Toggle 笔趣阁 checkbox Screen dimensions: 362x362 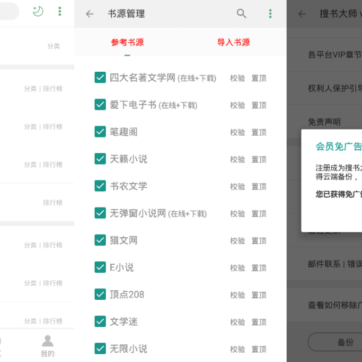(100, 132)
